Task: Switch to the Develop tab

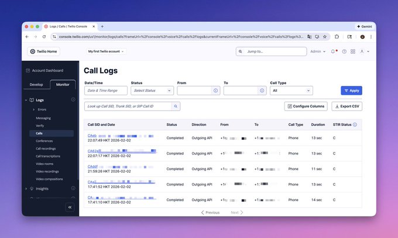Action: [36, 84]
